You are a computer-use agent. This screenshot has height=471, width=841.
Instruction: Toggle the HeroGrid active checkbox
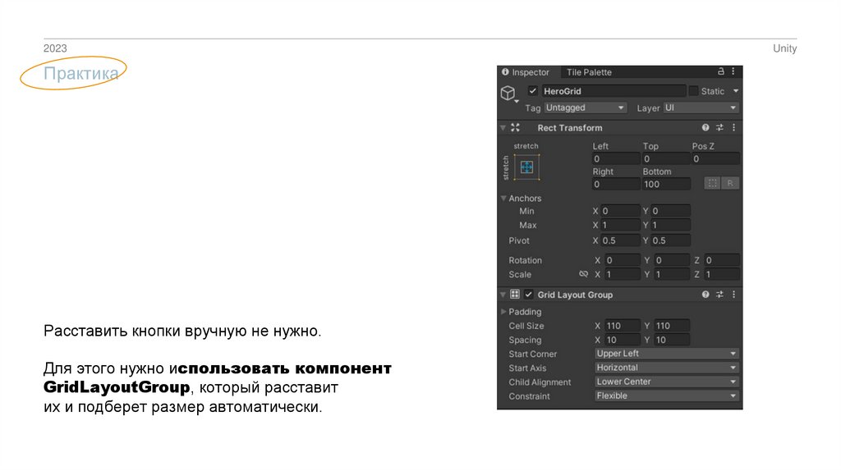click(532, 91)
